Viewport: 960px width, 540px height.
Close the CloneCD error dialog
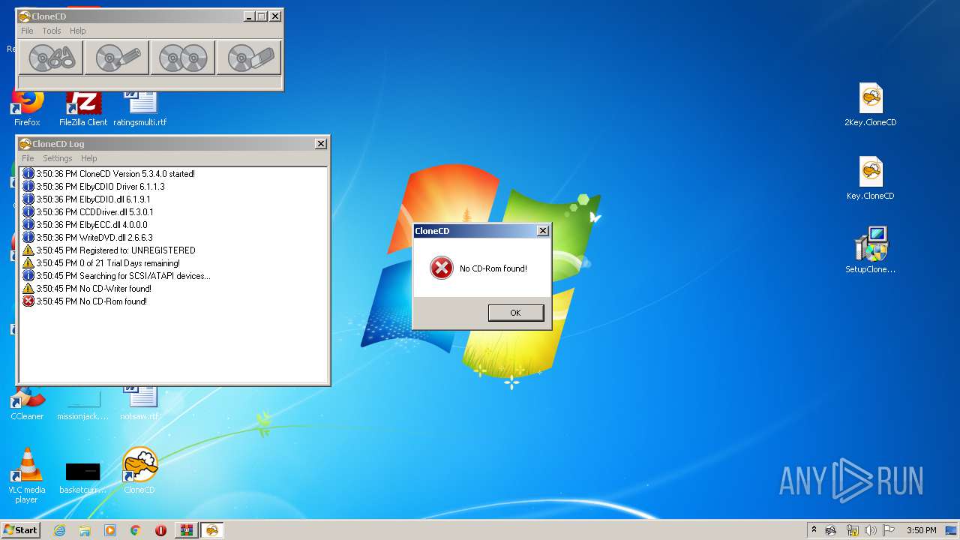(x=543, y=231)
